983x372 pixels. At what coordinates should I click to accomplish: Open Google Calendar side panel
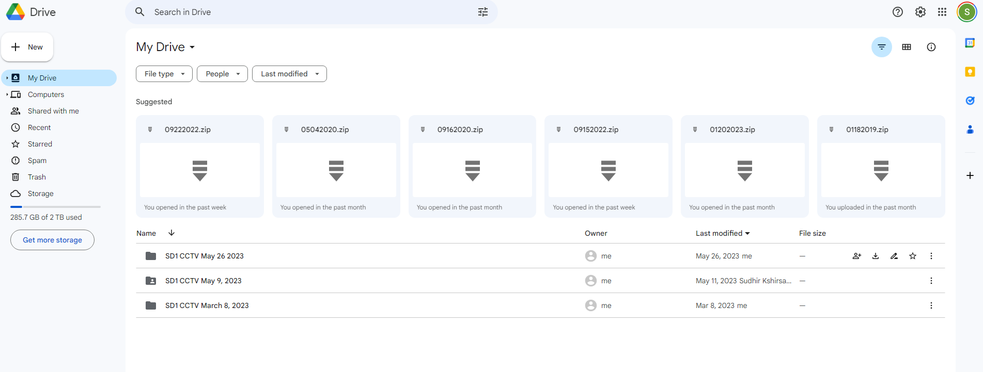970,43
